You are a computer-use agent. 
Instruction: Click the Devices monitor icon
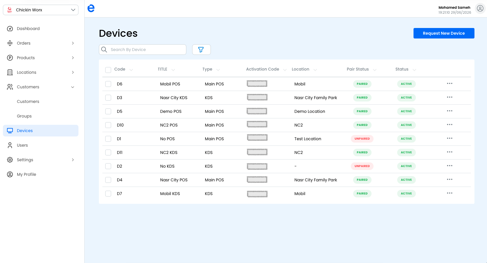(x=10, y=131)
